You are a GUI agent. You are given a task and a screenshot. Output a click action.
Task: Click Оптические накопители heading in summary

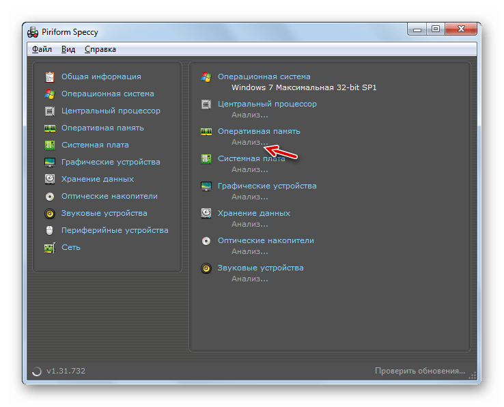click(x=266, y=240)
